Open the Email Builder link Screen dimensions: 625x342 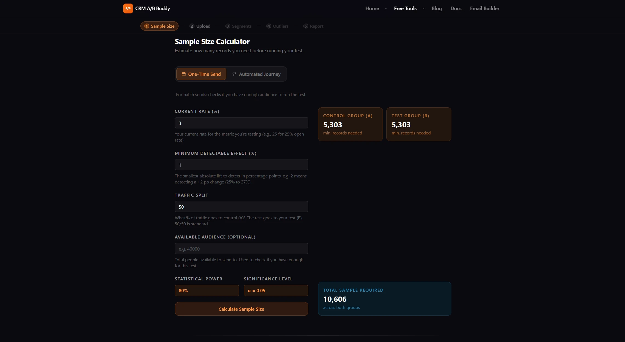(x=485, y=8)
